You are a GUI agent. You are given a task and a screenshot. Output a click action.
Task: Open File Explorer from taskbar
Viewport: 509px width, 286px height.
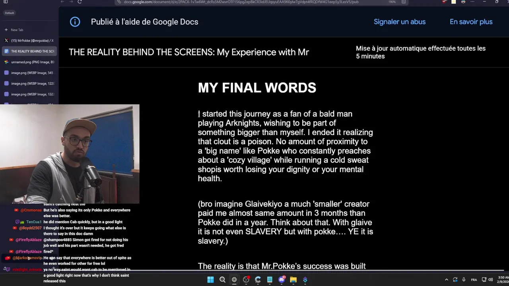point(293,280)
